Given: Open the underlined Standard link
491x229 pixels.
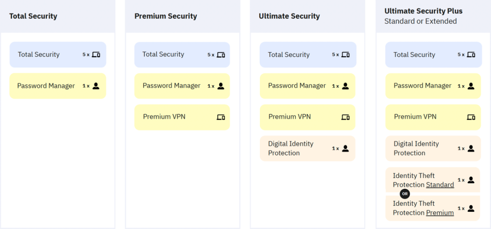Looking at the screenshot, I should pos(440,185).
